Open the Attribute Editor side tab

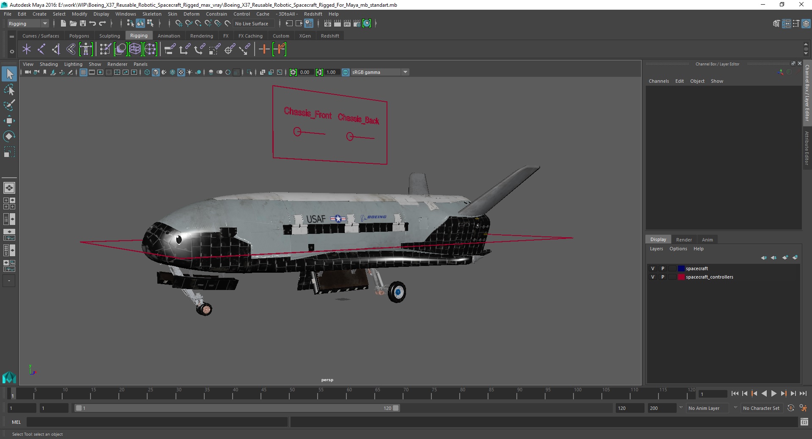tap(807, 148)
